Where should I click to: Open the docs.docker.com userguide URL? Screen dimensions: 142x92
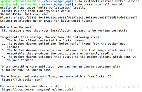[x=37, y=89]
